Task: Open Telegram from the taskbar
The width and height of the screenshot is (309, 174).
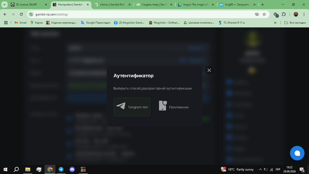Action: [61, 169]
